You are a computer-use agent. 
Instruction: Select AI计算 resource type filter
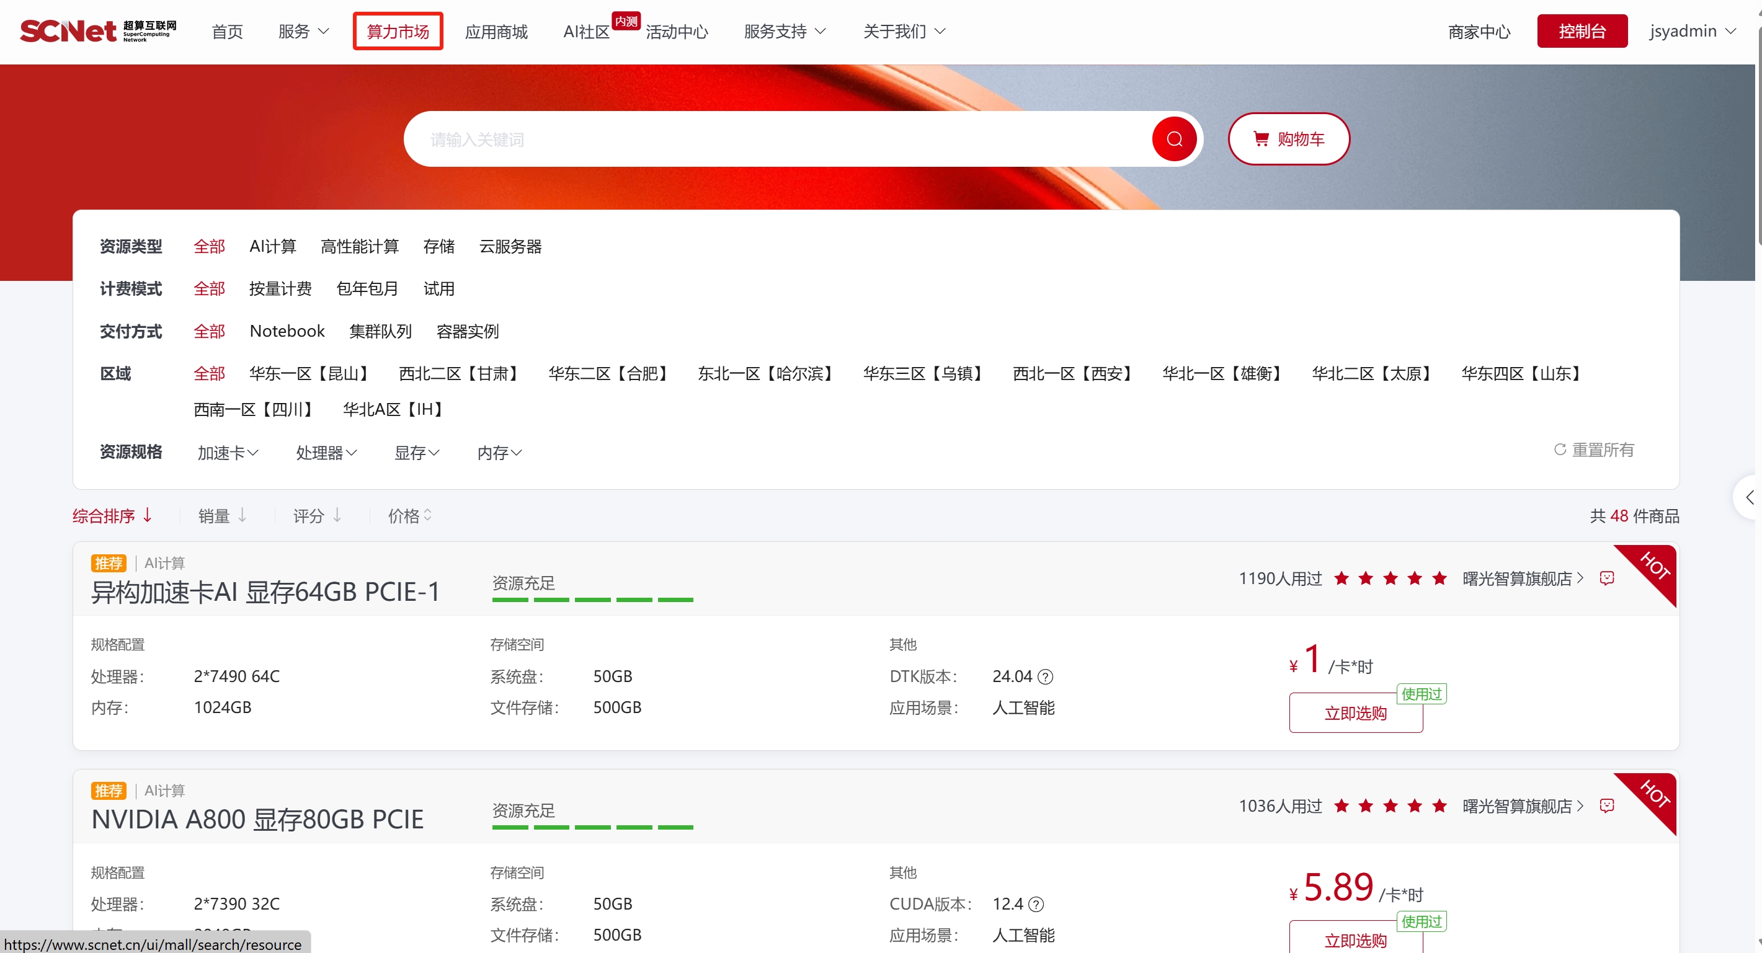[x=272, y=247]
